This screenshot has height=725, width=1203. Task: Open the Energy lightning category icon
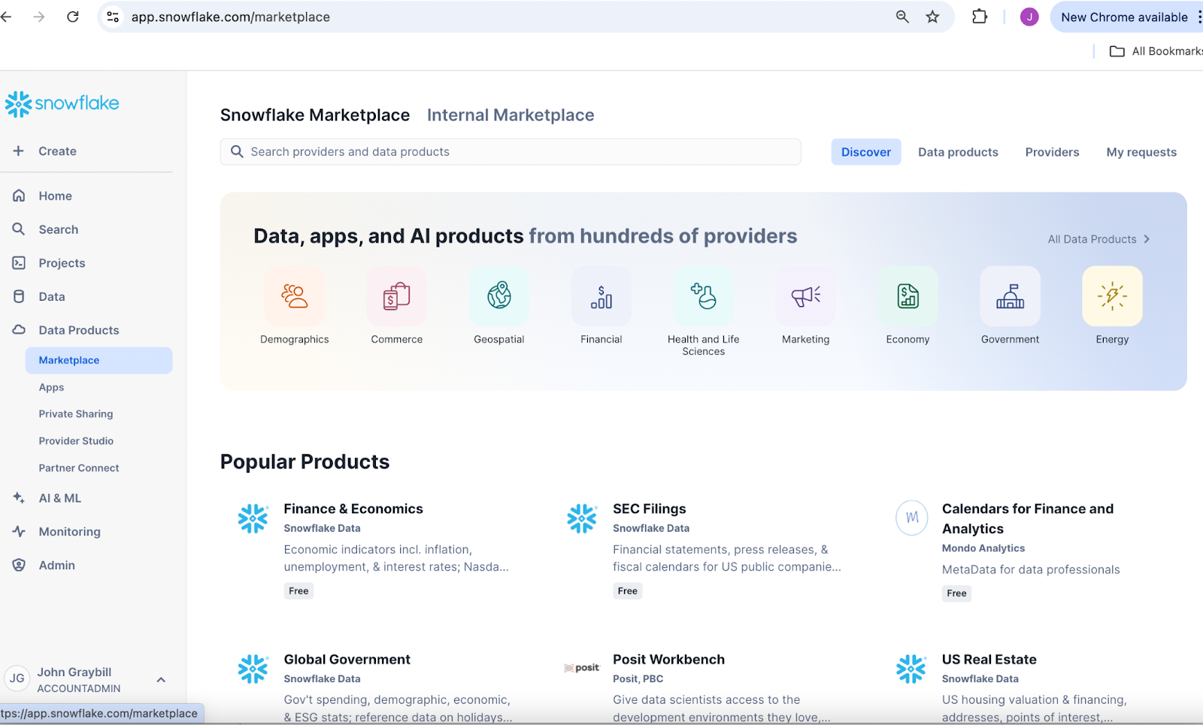(1113, 296)
